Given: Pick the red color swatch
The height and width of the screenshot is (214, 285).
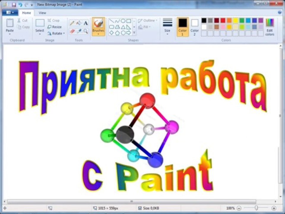Looking at the screenshot, I should pyautogui.click(x=223, y=21).
